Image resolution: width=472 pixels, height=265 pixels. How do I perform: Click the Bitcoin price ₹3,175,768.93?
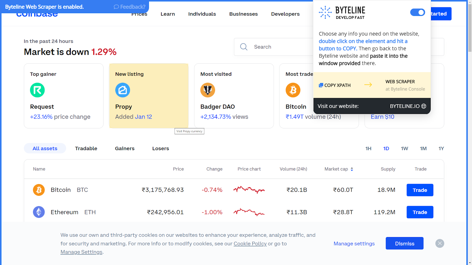[x=163, y=190]
